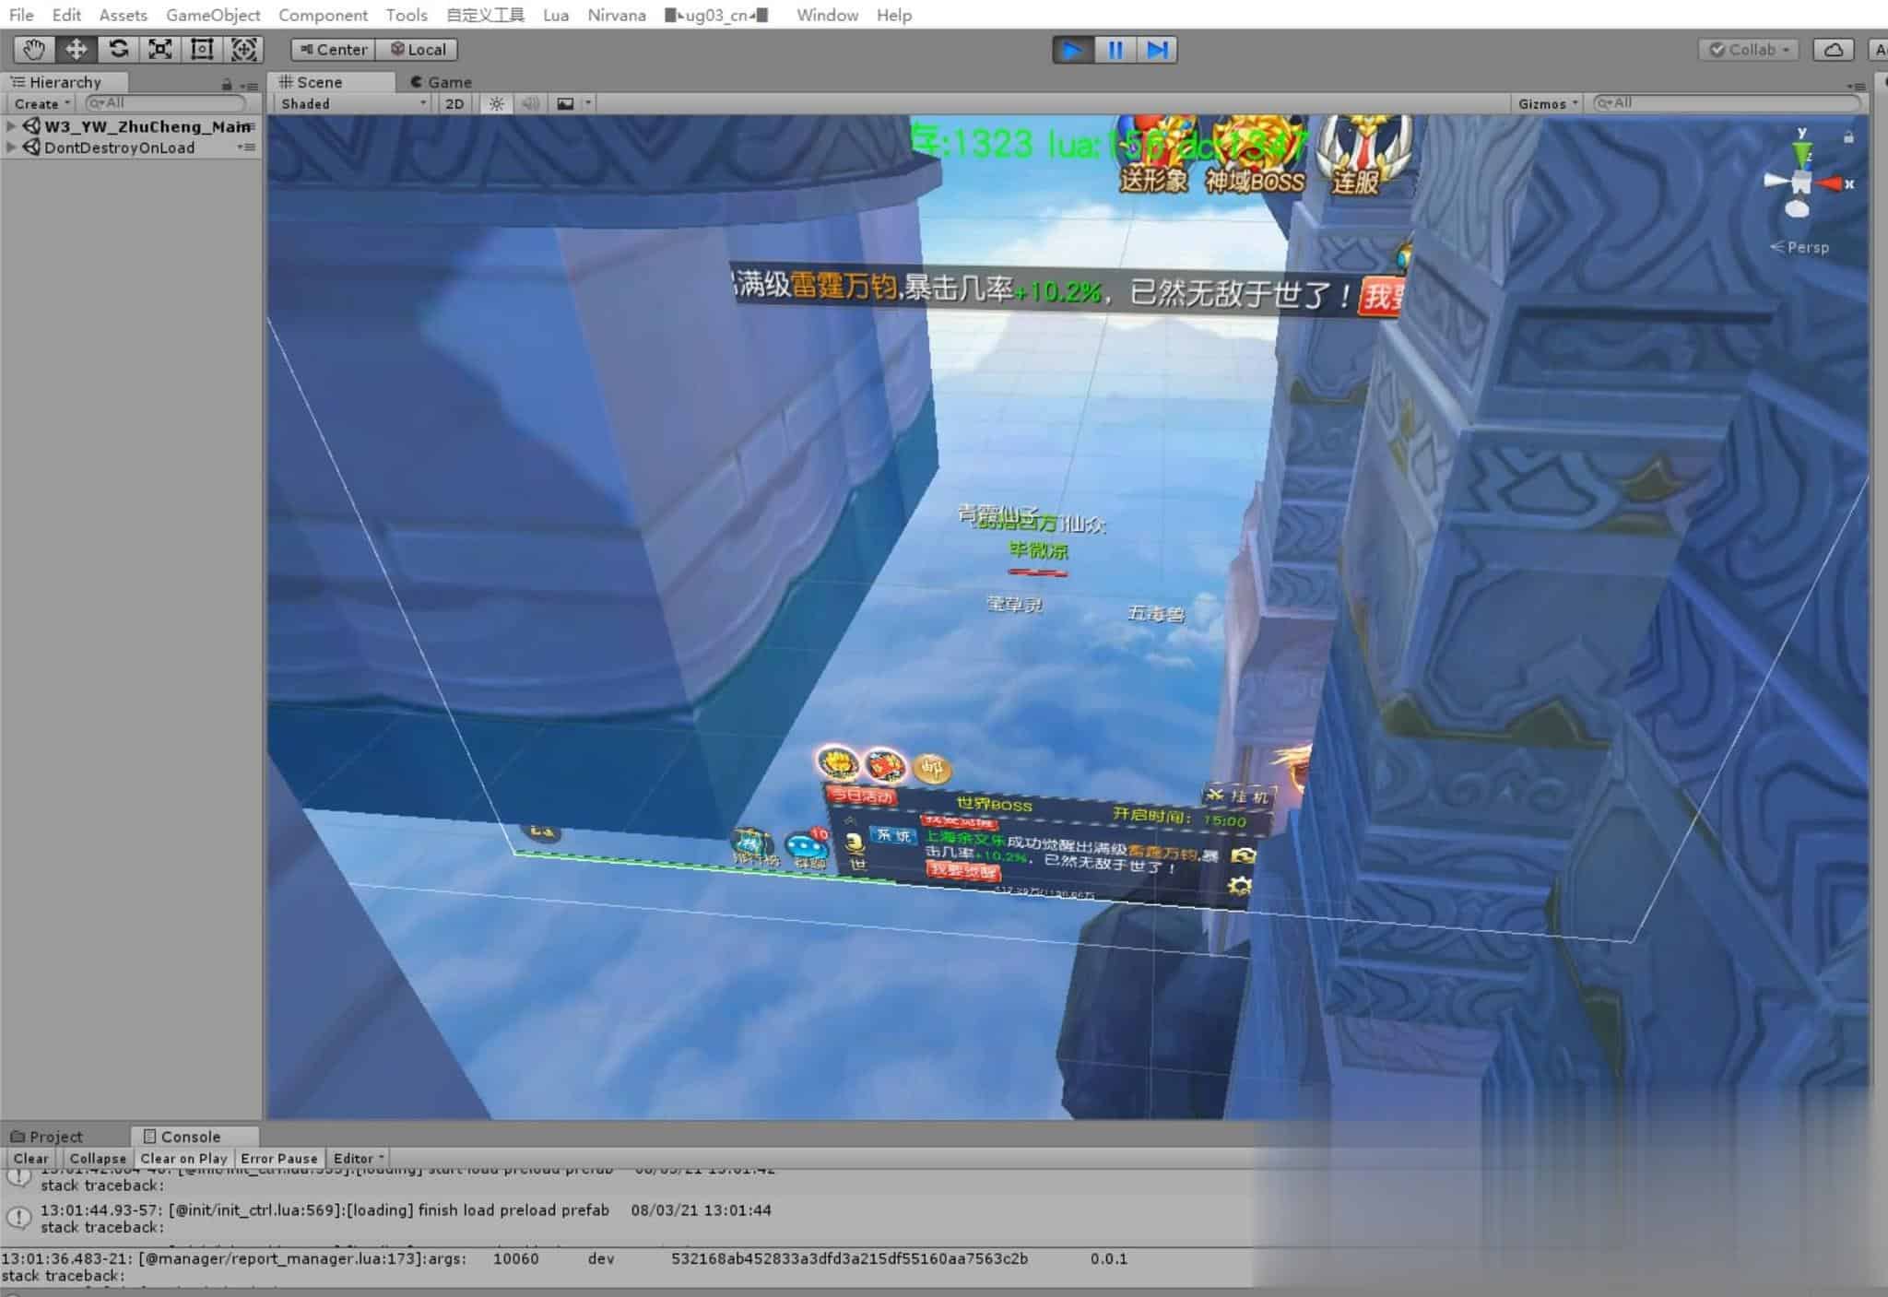
Task: Open the Assets menu
Action: (x=123, y=15)
